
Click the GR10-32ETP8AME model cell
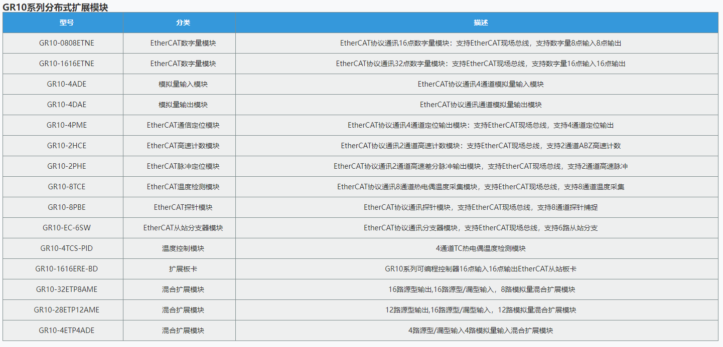(66, 289)
